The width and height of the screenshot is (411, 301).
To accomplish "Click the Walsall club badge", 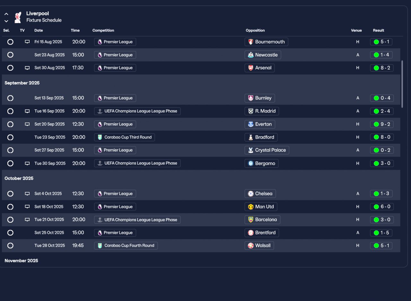I will (251, 246).
